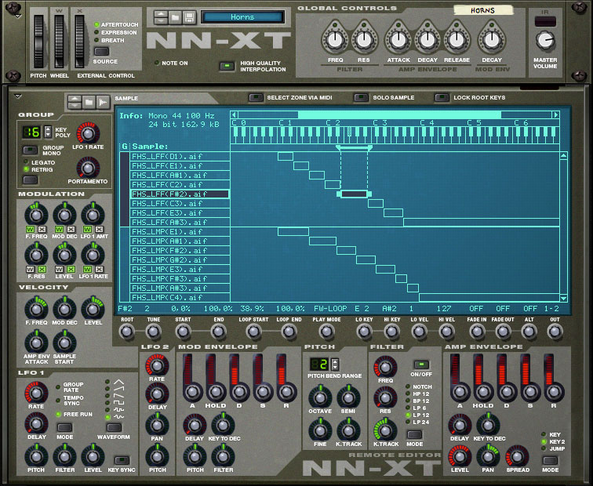Screen dimensions: 593x486
Task: Click the Filter Mode button
Action: pyautogui.click(x=414, y=434)
